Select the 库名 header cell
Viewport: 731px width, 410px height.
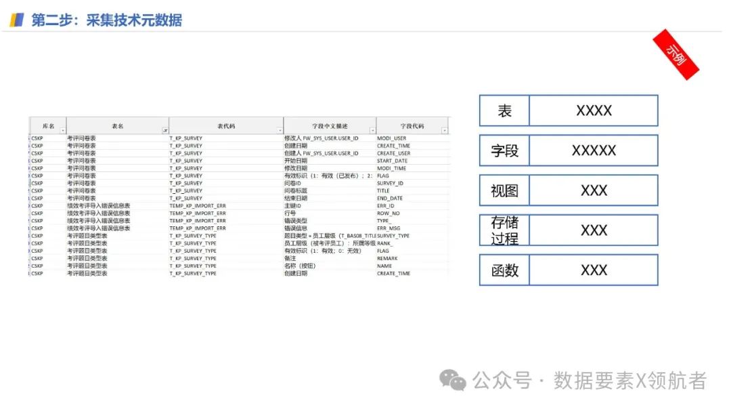48,126
